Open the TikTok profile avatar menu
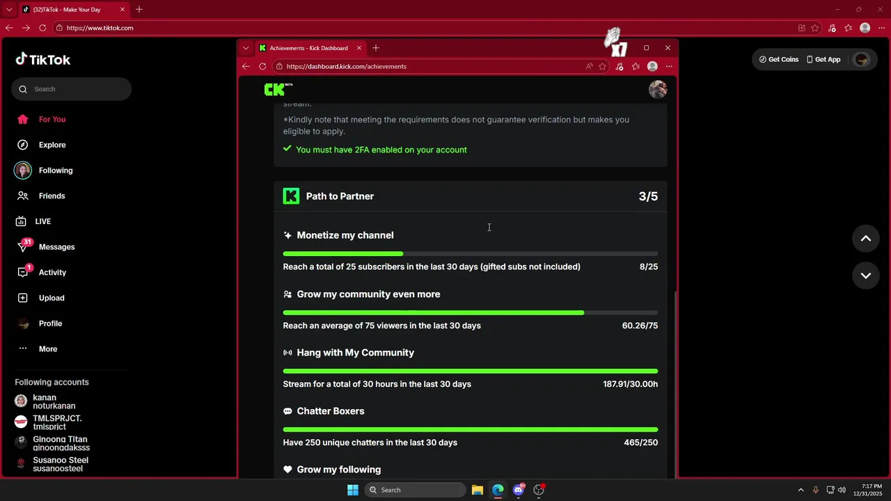Image resolution: width=891 pixels, height=501 pixels. tap(862, 59)
